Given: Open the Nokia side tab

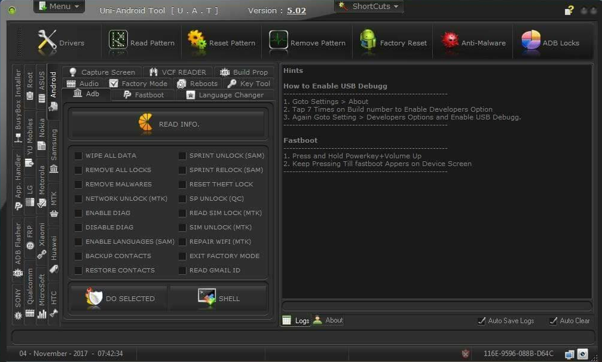Looking at the screenshot, I should click(42, 134).
